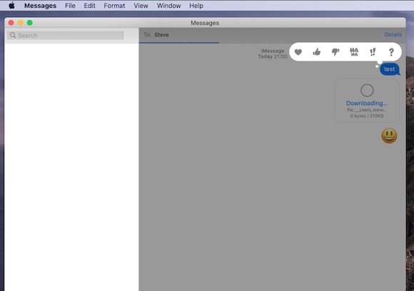
Task: React with the thumbs down tapback
Action: (x=335, y=52)
